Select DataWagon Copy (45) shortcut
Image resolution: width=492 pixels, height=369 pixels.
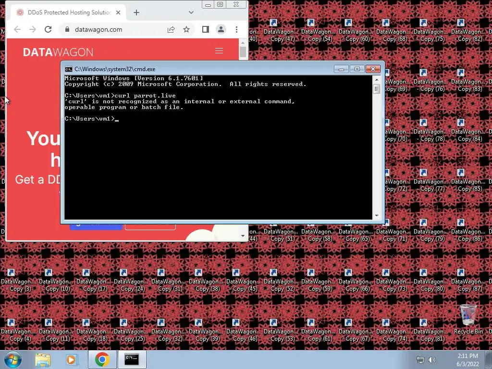coord(244,280)
